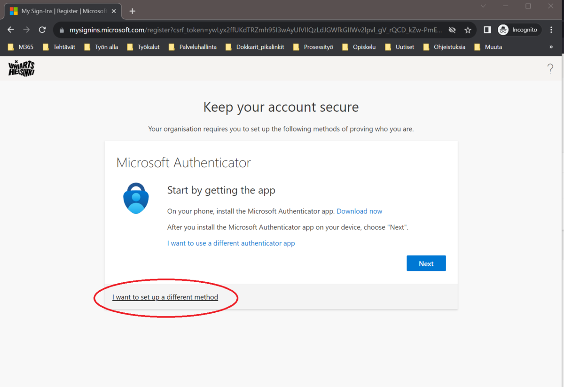Click the third-party cookies blocked eye icon
The height and width of the screenshot is (387, 564).
click(452, 30)
